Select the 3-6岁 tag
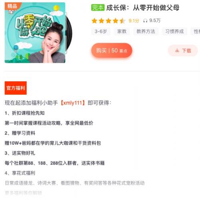The height and width of the screenshot is (200, 200). click(x=101, y=32)
